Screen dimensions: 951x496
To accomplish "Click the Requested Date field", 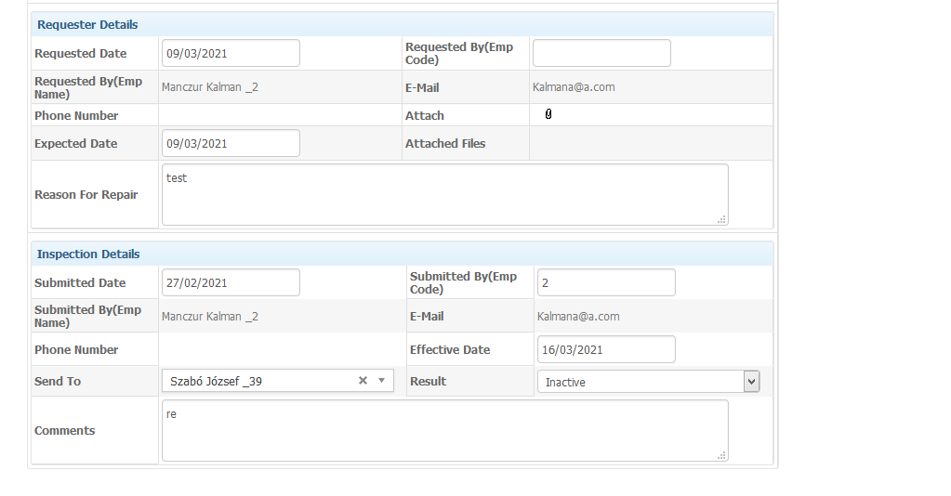I will point(231,53).
